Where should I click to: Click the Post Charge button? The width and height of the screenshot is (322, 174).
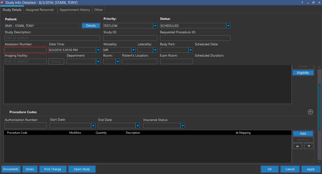tap(53, 169)
